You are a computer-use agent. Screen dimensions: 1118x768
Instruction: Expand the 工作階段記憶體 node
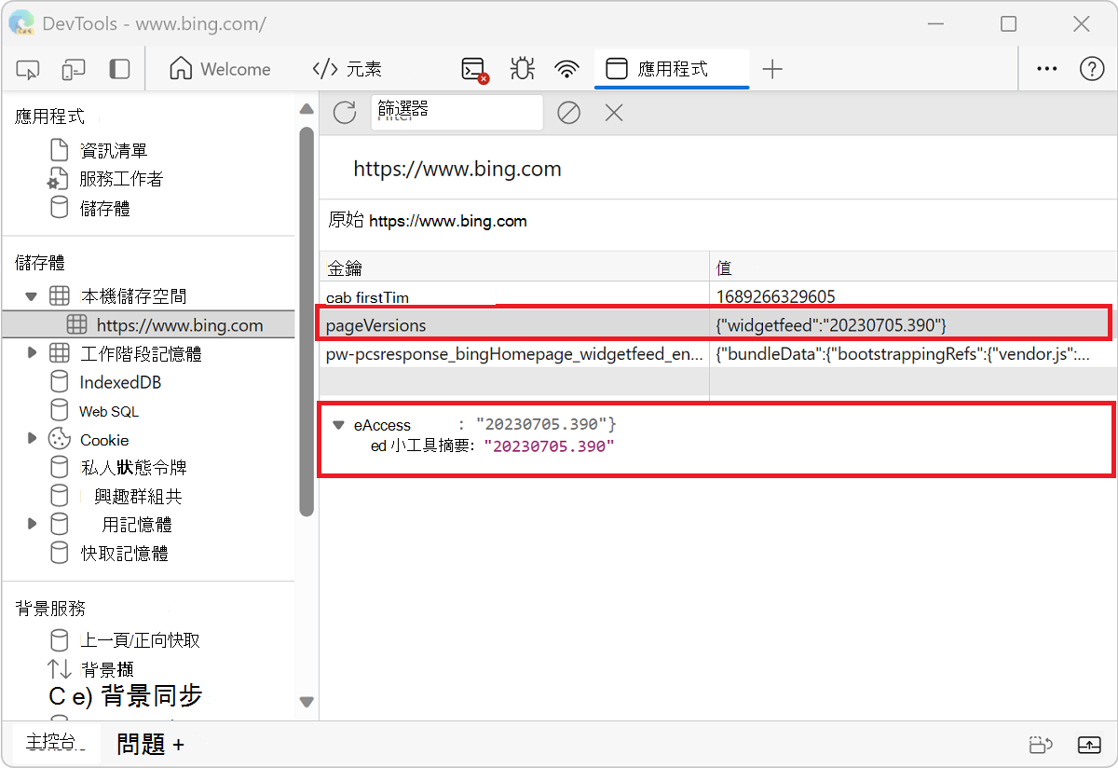click(34, 352)
